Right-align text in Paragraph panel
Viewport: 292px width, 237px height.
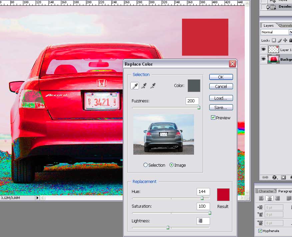coord(277,198)
